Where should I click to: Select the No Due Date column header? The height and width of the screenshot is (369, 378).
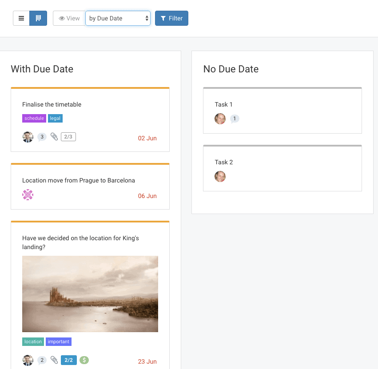(231, 69)
